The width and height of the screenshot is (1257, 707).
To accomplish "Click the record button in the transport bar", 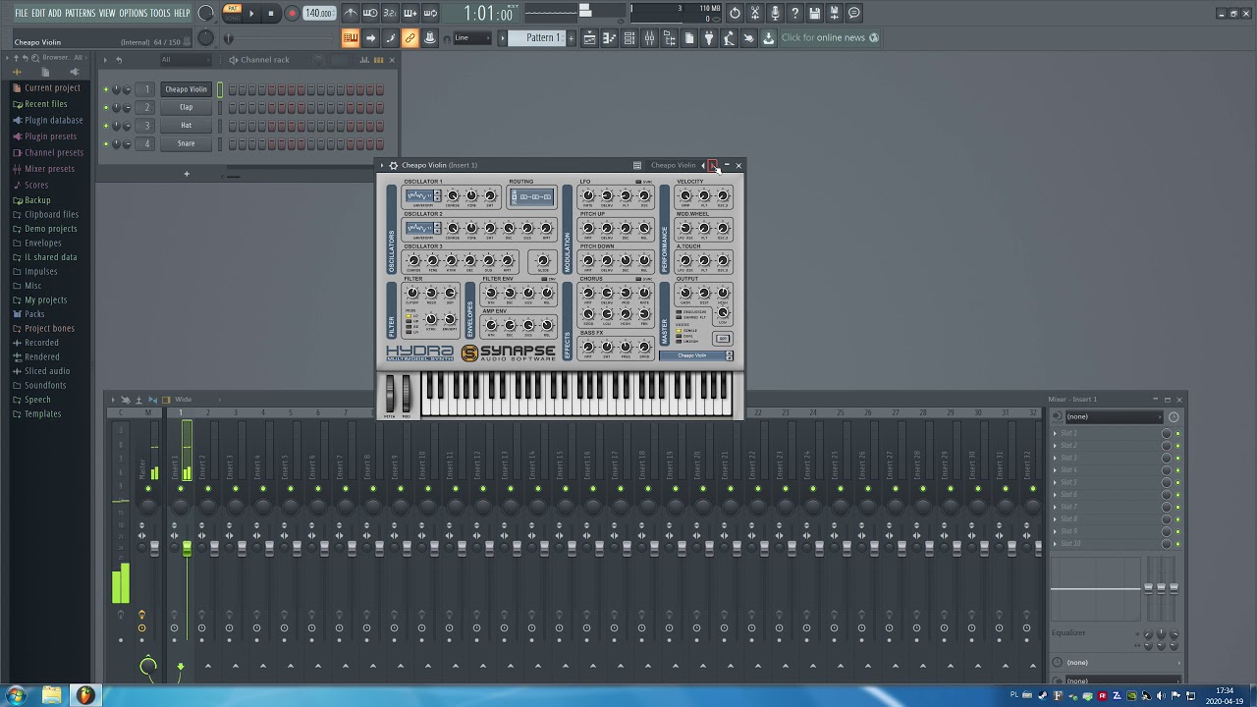I will [292, 14].
